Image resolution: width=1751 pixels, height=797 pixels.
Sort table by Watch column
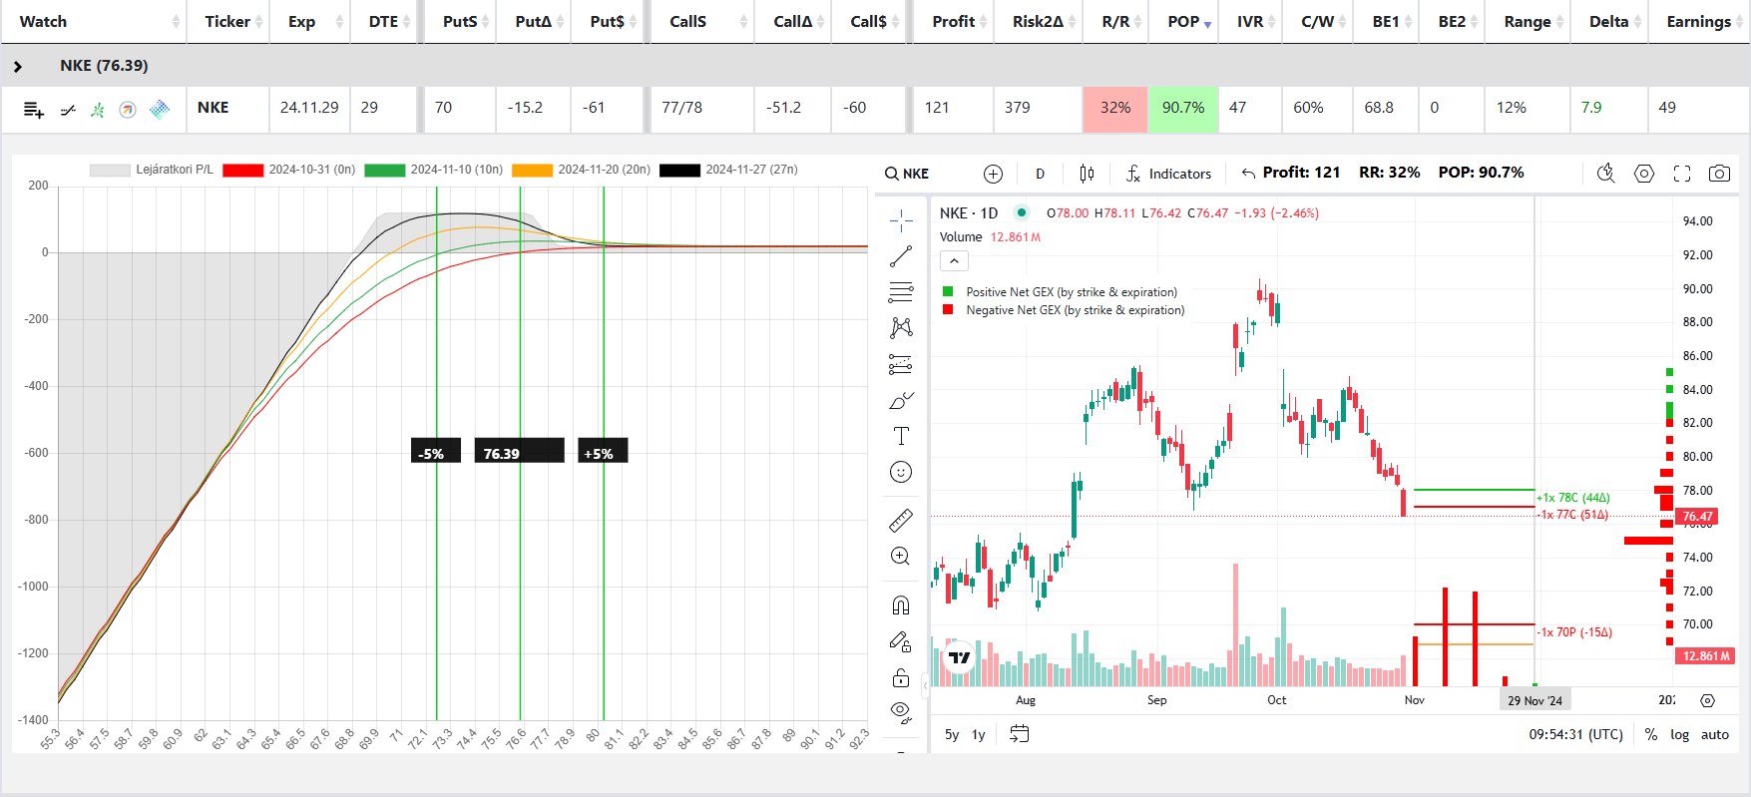(94, 21)
